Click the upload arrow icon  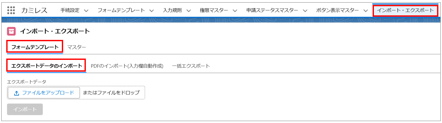(17, 93)
